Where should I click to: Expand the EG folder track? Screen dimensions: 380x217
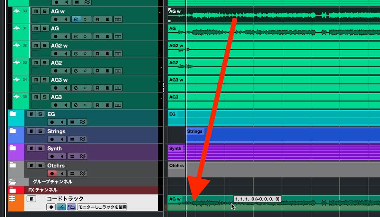tap(13, 114)
